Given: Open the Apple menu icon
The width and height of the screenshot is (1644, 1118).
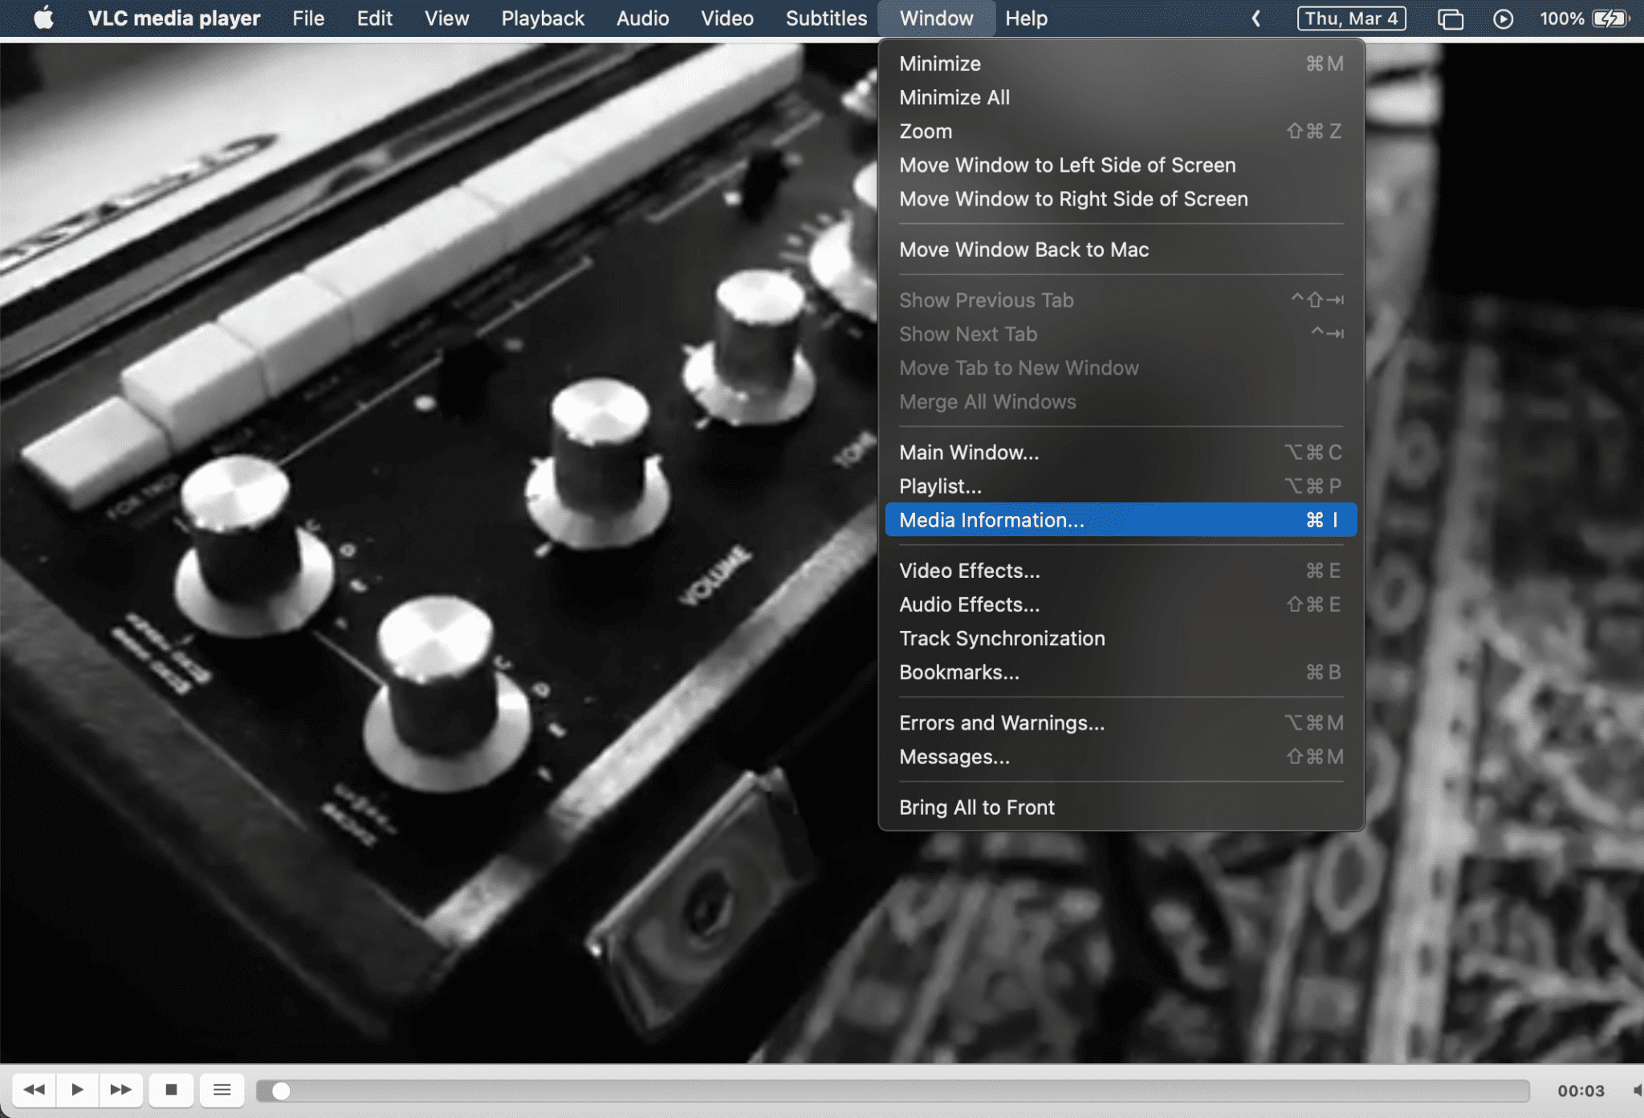Looking at the screenshot, I should tap(44, 18).
